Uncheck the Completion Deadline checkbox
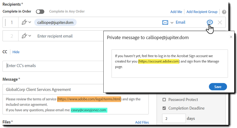The width and height of the screenshot is (237, 128). click(164, 108)
